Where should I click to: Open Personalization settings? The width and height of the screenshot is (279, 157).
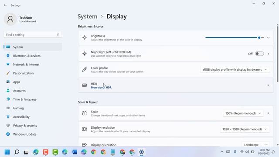coord(33,73)
